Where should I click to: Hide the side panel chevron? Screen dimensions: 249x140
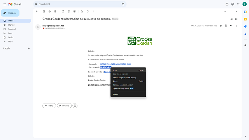[245, 136]
